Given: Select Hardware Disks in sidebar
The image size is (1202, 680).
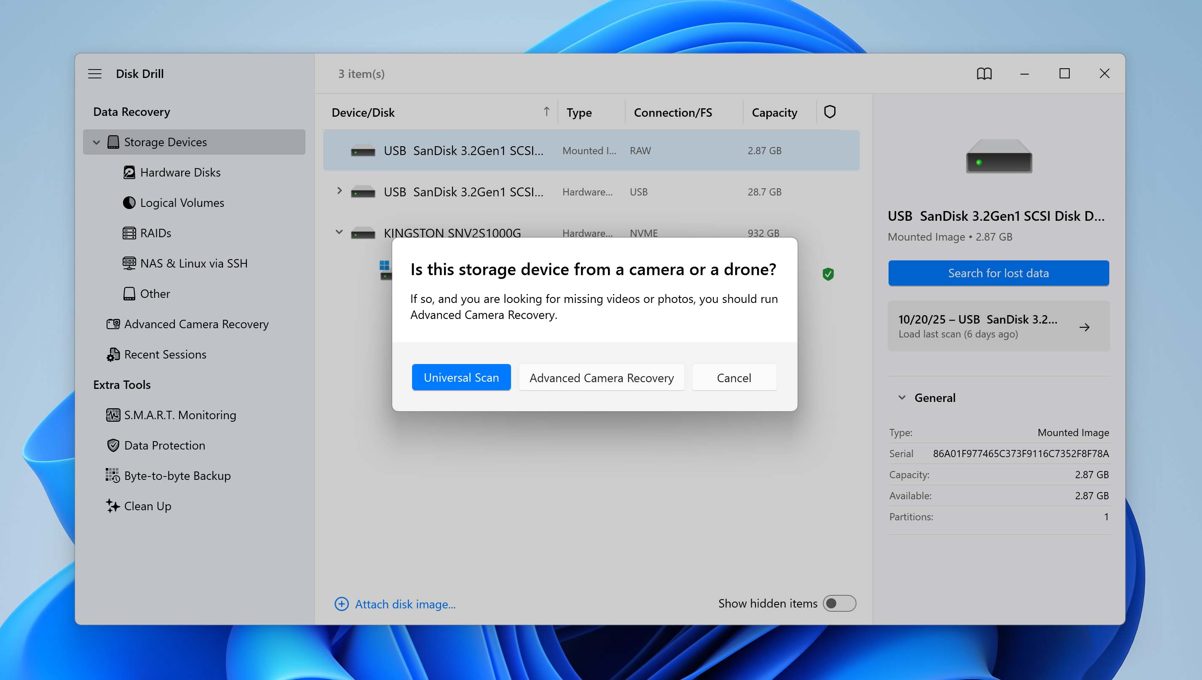Looking at the screenshot, I should point(180,172).
